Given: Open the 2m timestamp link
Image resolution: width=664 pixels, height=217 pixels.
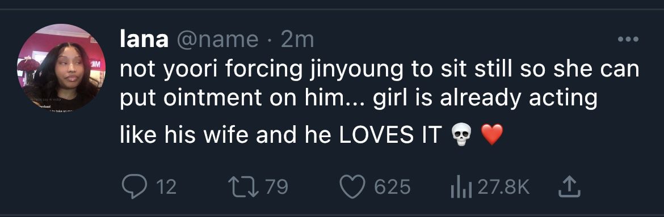Looking at the screenshot, I should [297, 40].
